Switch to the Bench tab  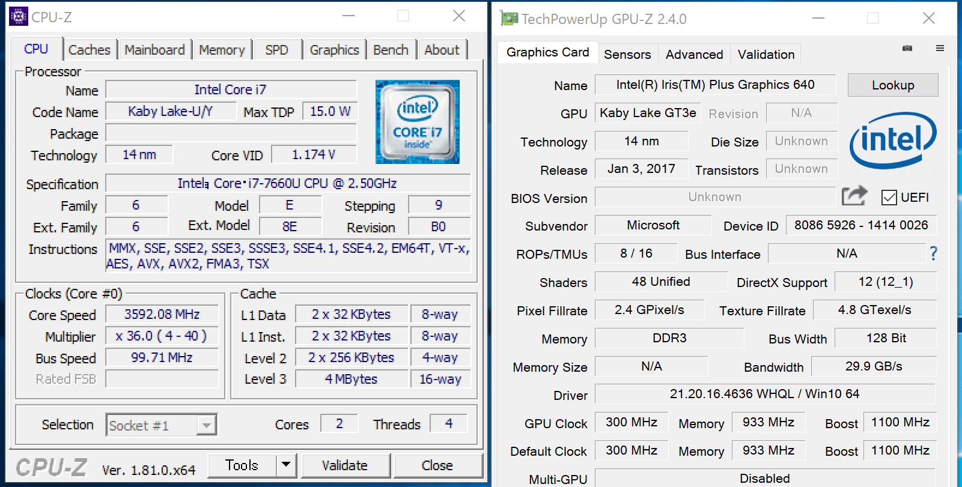click(391, 50)
